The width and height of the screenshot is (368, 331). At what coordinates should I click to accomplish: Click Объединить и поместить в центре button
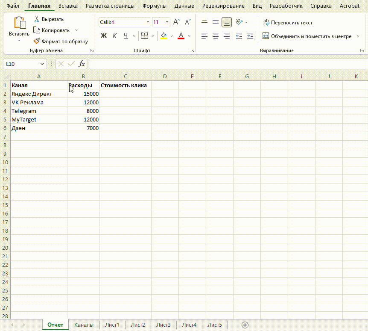307,36
